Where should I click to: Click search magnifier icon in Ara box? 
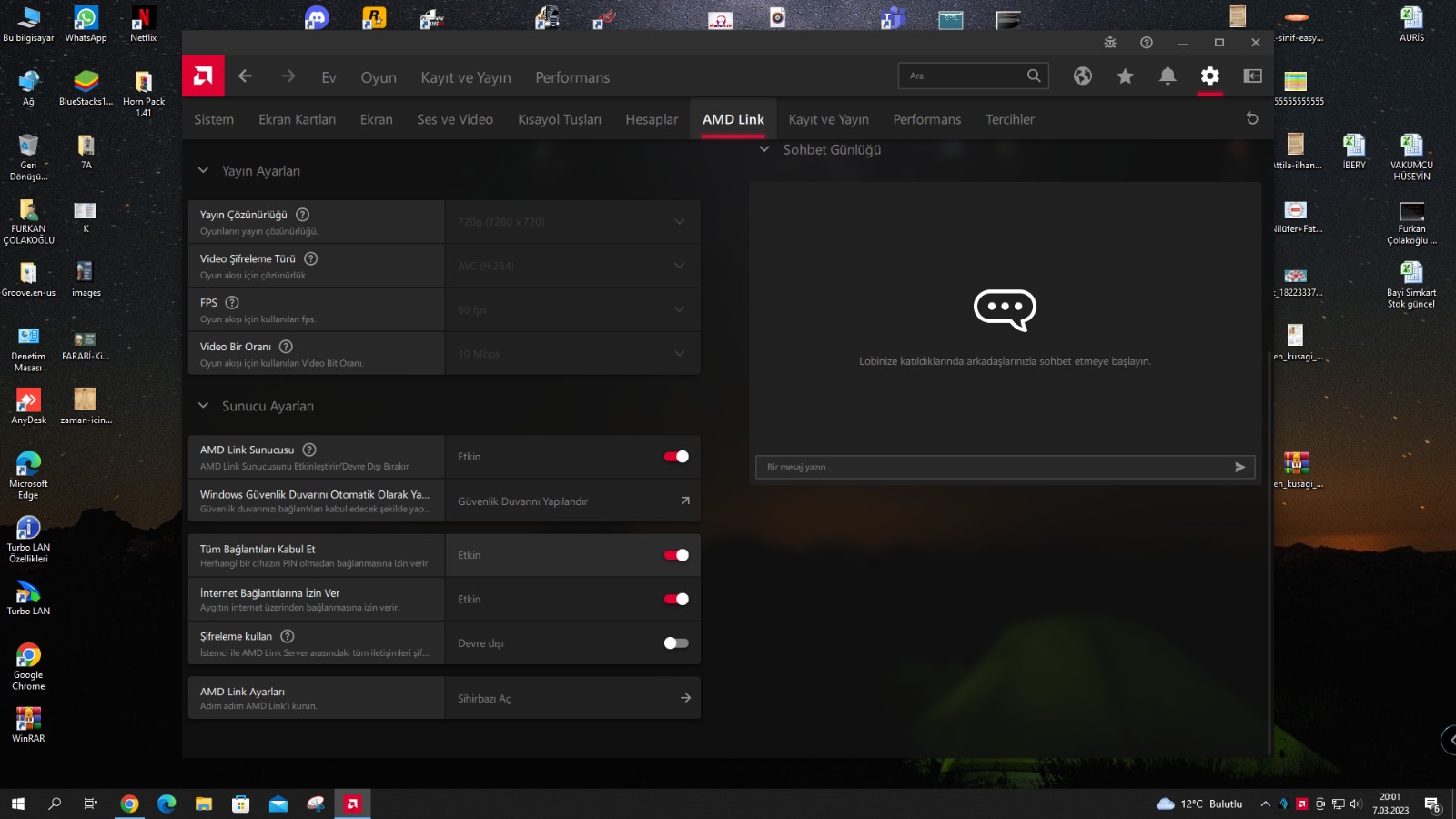pyautogui.click(x=1034, y=76)
